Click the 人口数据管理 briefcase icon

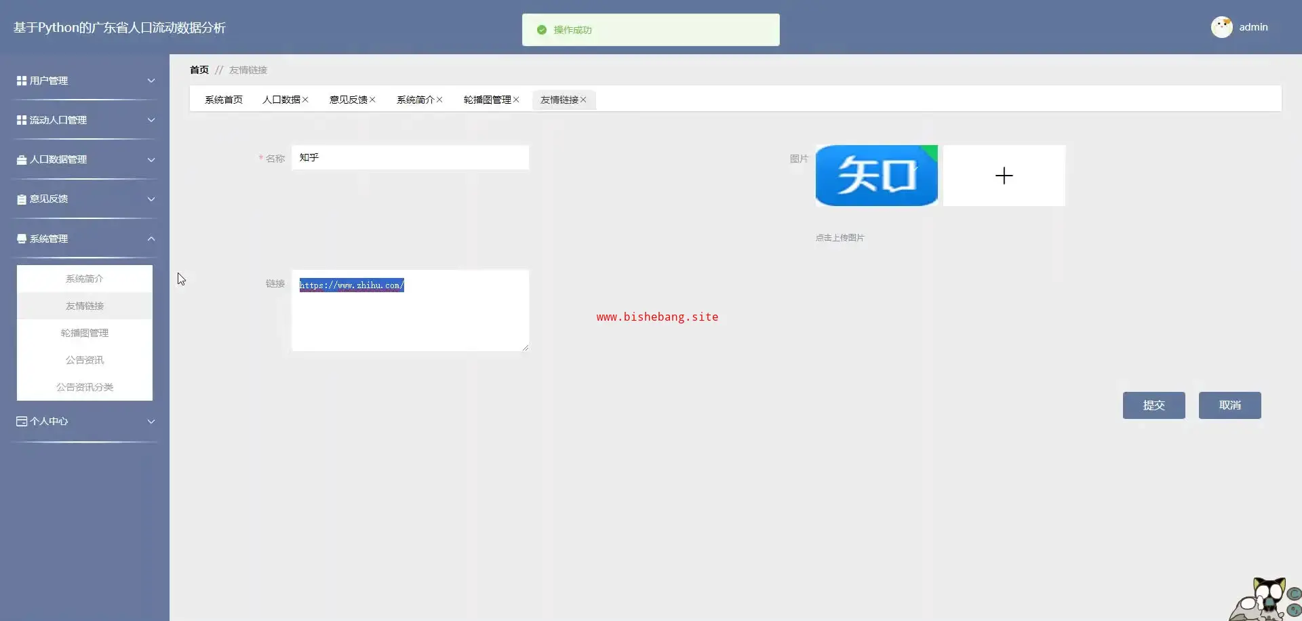22,160
